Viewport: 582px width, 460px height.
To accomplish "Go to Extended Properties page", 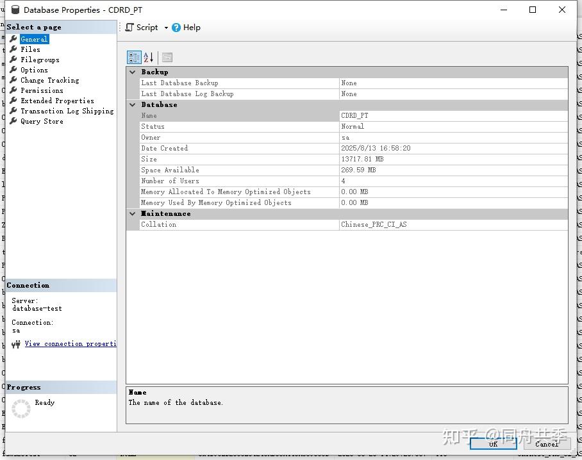I will pos(57,101).
